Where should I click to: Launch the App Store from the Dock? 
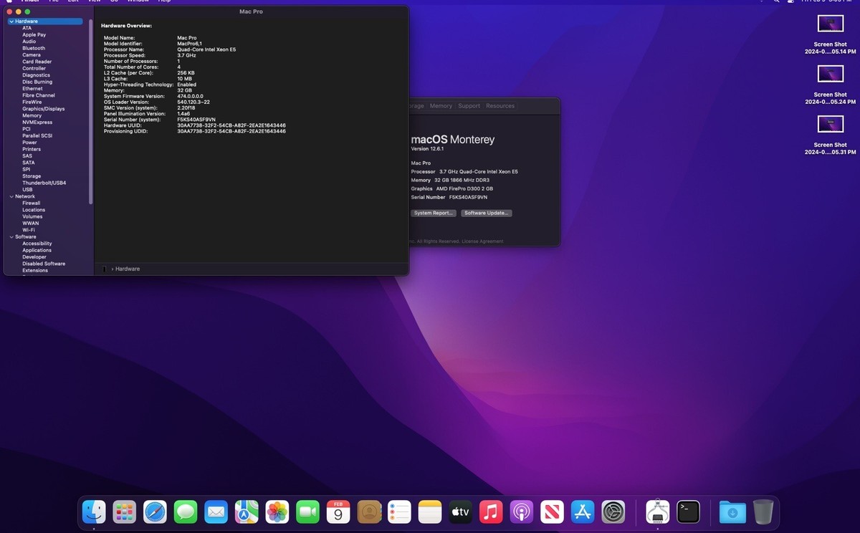point(583,512)
